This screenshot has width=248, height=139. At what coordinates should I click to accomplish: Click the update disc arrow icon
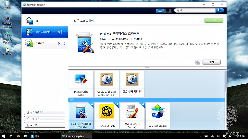[x=29, y=43]
